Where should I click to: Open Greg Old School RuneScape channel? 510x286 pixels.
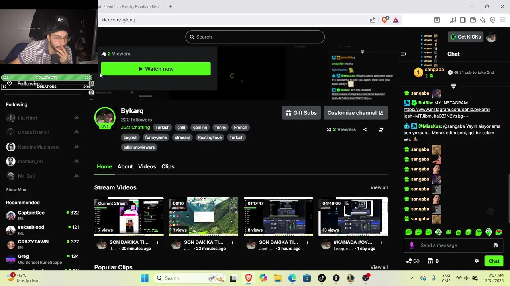pos(43,259)
